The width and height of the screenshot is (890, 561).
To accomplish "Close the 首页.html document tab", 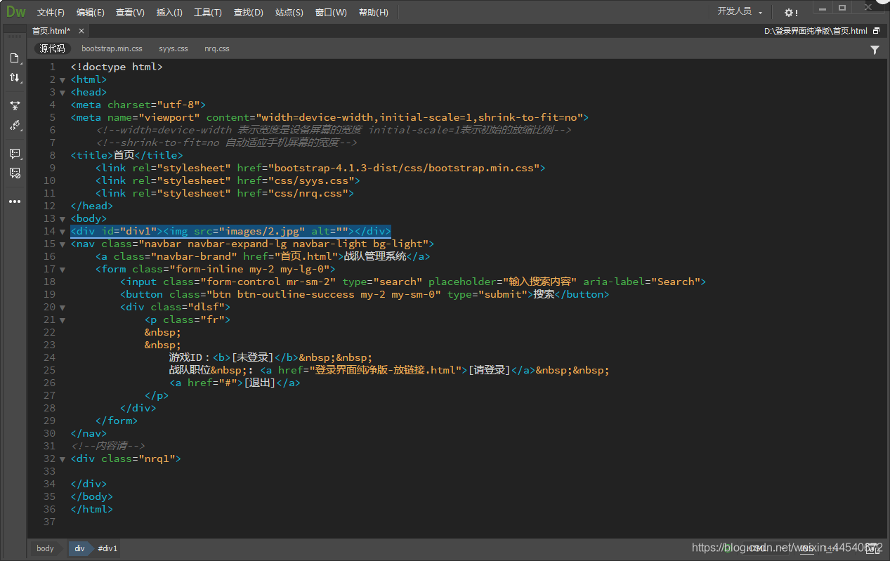I will (81, 31).
